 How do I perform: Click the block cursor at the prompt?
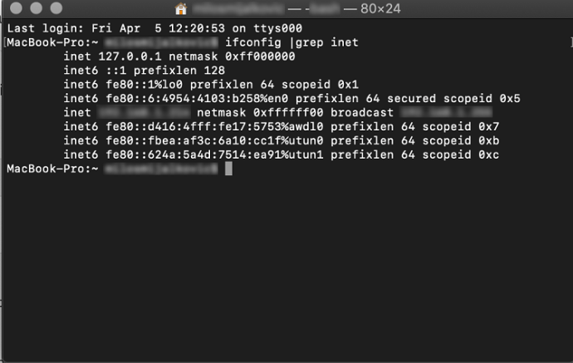(x=228, y=169)
